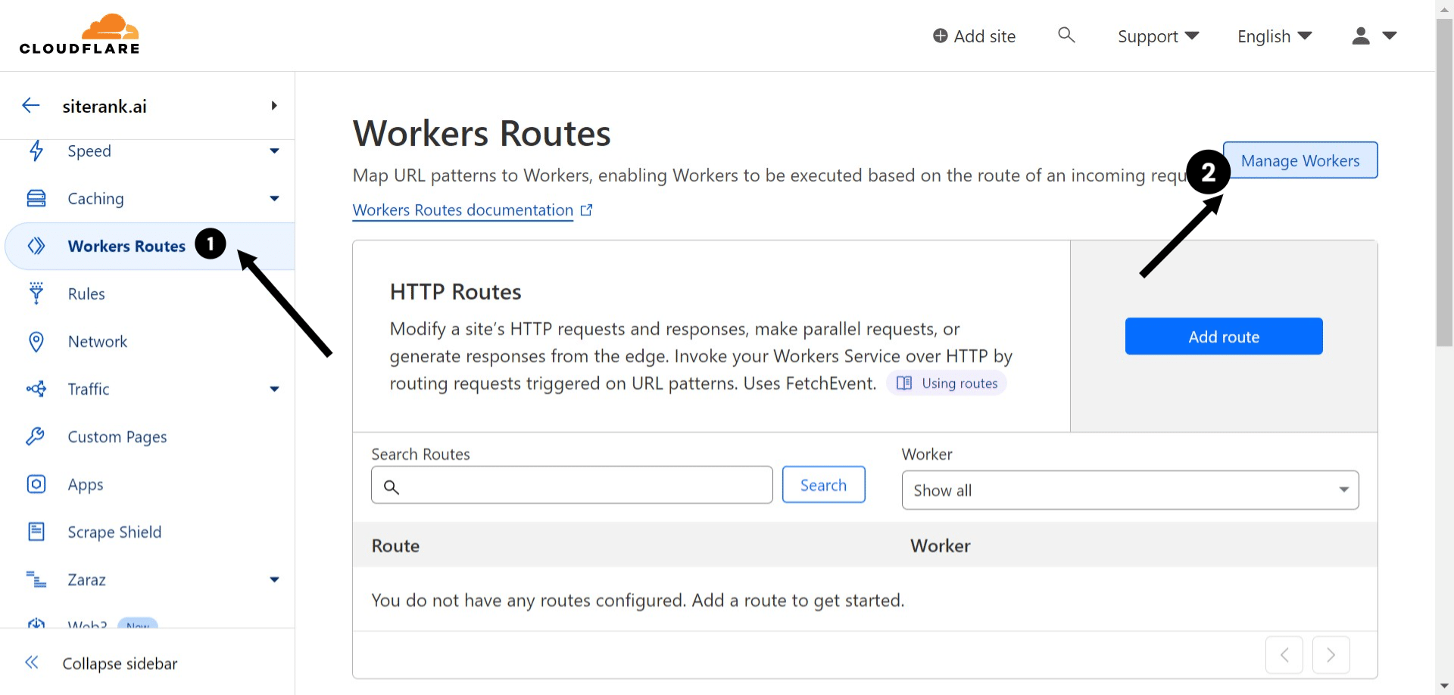Open the Apps sidebar icon

point(36,484)
